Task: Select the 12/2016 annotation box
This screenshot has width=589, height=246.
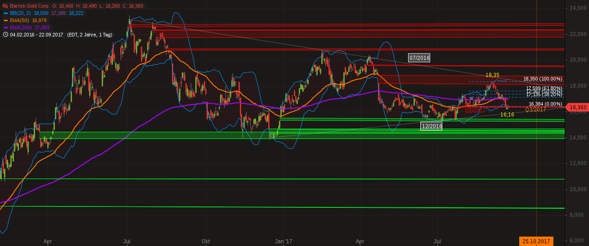Action: tap(432, 126)
